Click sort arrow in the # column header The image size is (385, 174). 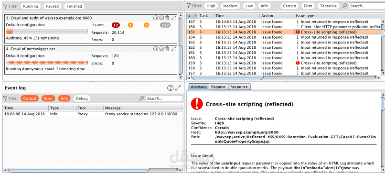tap(195, 16)
